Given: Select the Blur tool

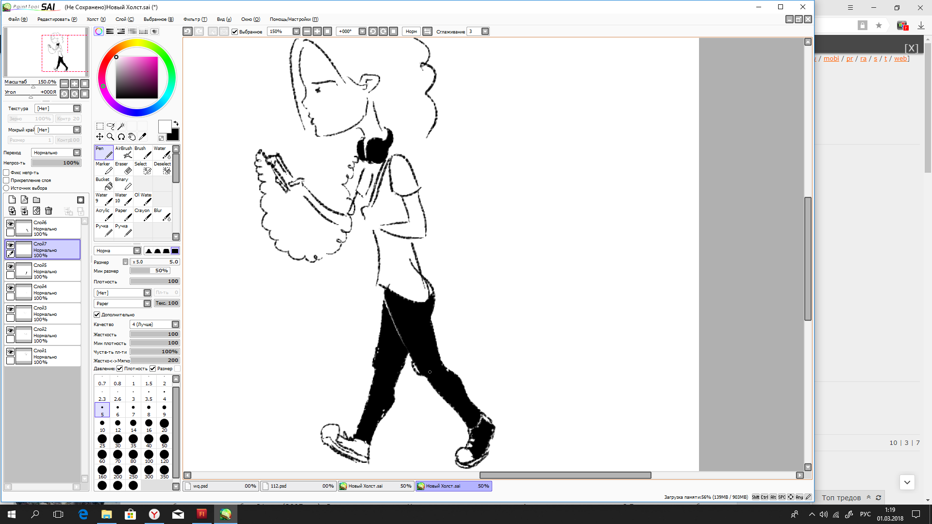Looking at the screenshot, I should click(x=162, y=214).
